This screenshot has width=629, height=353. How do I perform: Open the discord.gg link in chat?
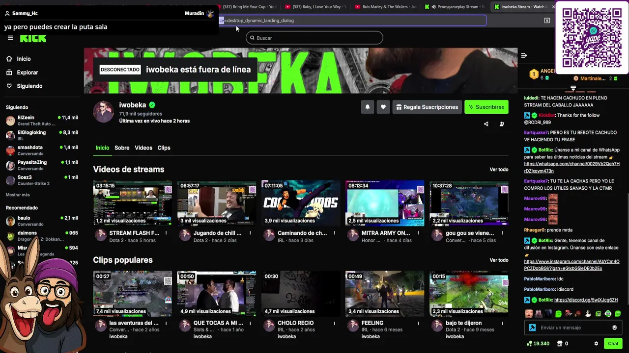click(586, 300)
